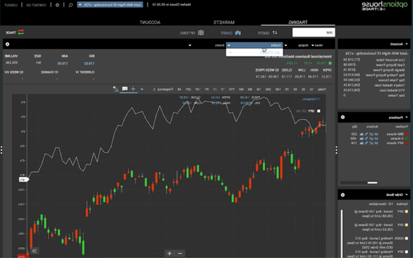Slide the Positions panel horizontal scrollbar

(x=372, y=183)
